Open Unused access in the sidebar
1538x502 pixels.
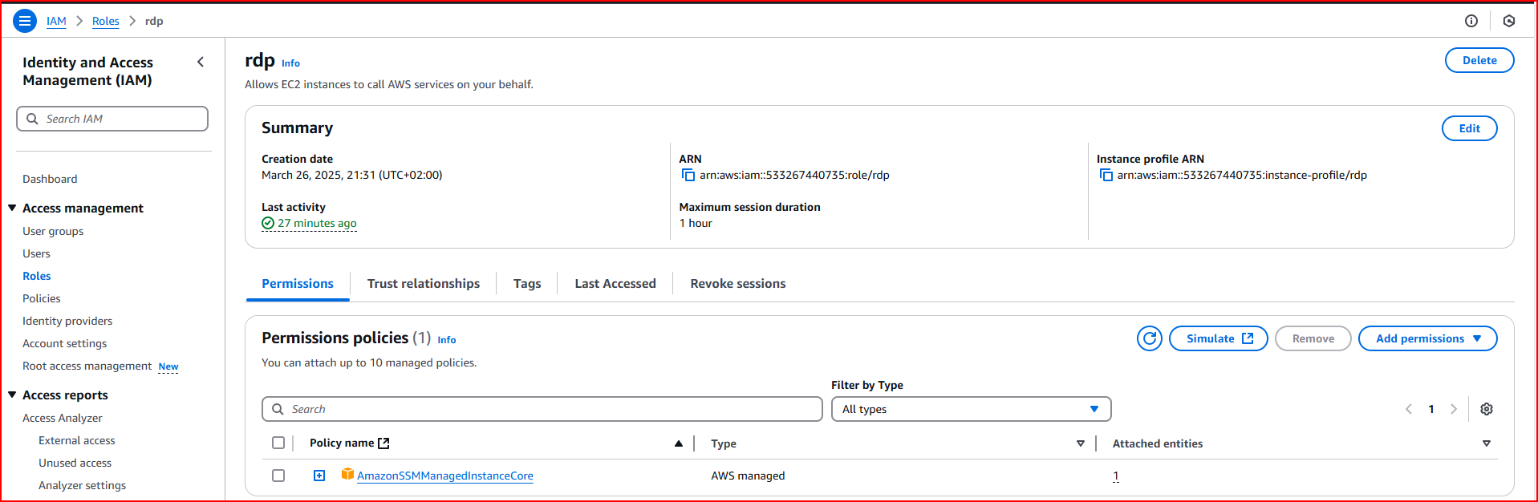point(75,463)
